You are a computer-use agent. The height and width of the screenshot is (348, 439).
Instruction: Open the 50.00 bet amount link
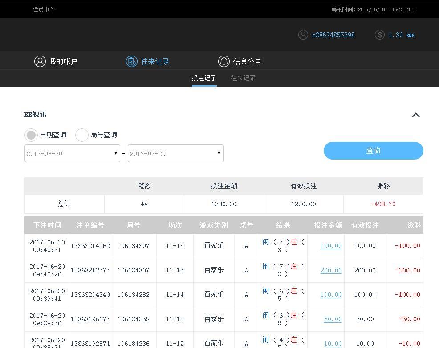(x=333, y=319)
